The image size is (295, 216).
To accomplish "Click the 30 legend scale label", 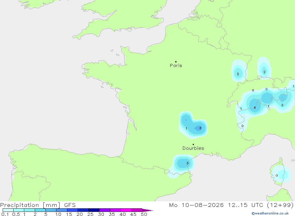I will pos(101,214).
